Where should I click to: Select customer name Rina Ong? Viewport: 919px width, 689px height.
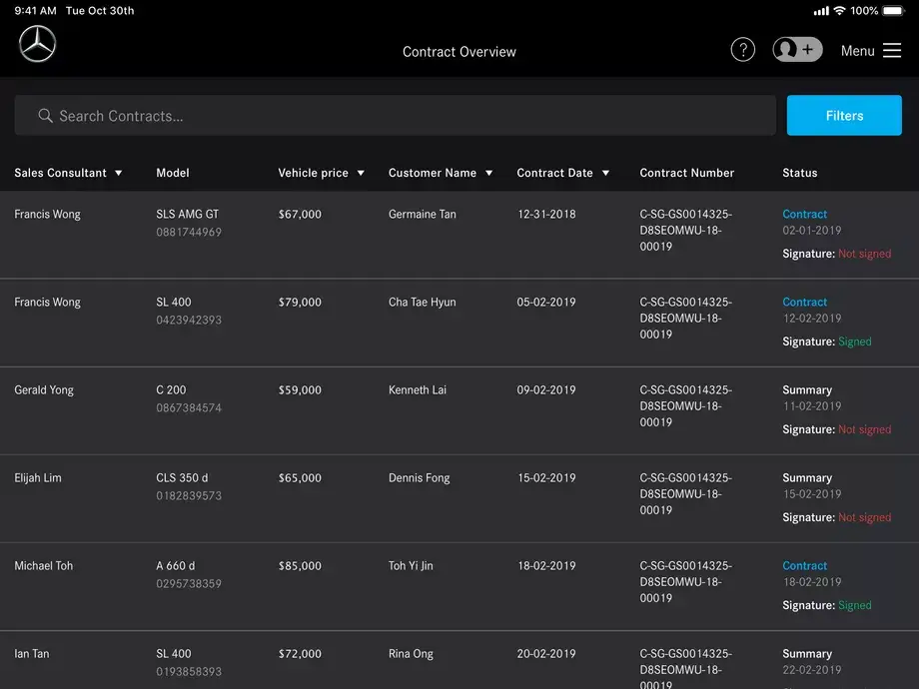point(411,653)
